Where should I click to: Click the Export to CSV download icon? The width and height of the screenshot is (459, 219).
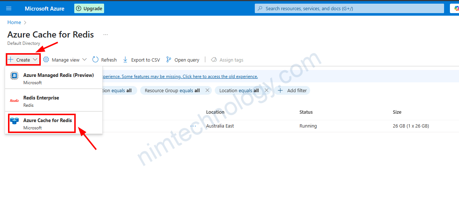click(x=125, y=60)
